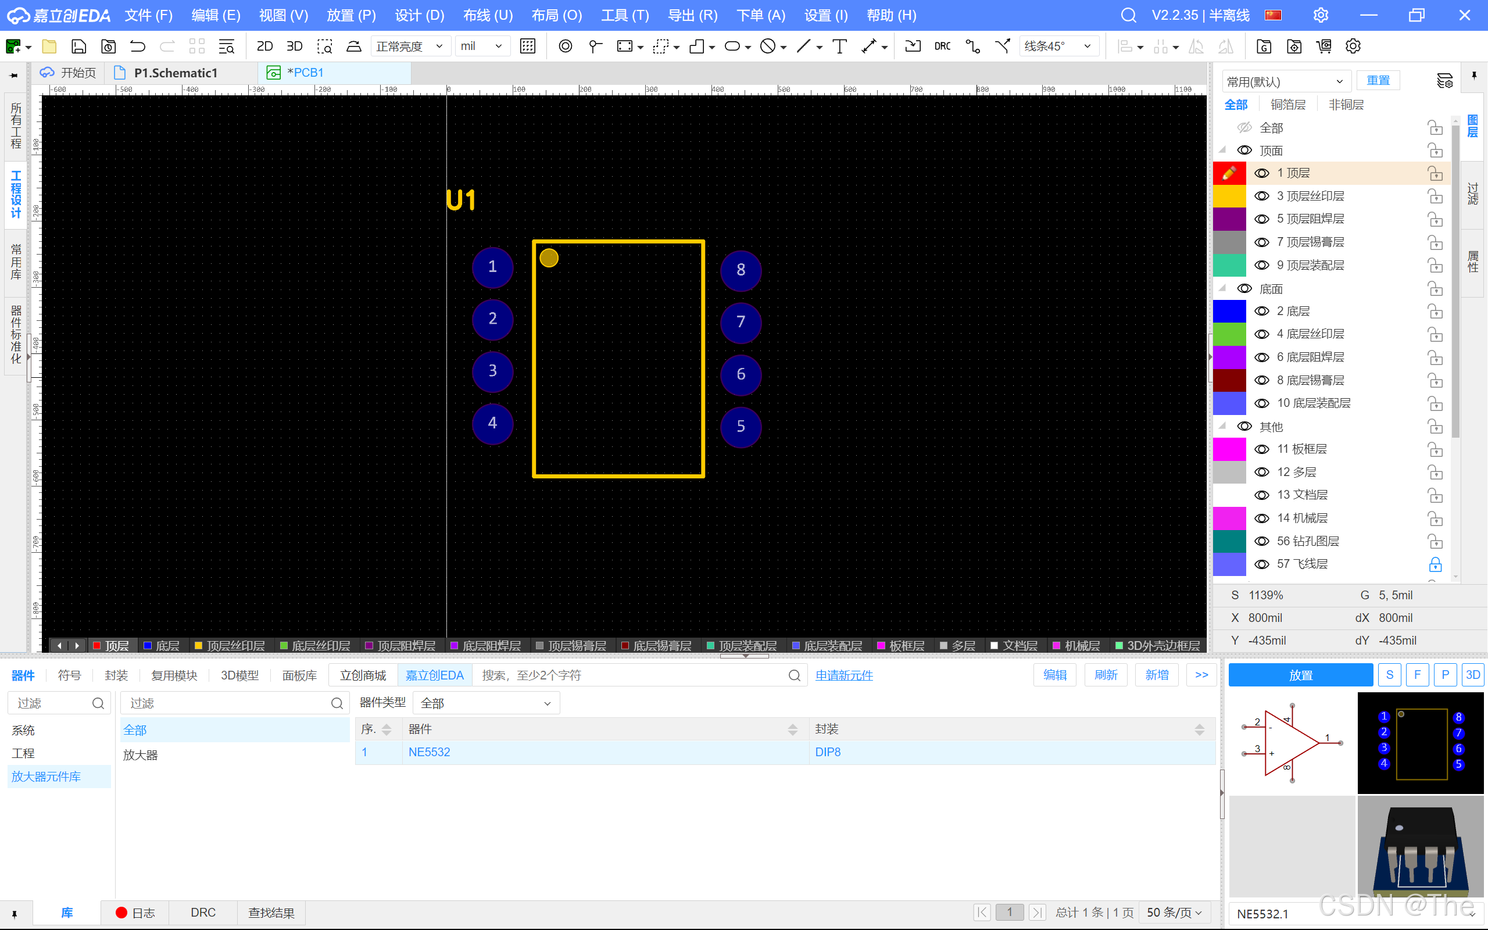The height and width of the screenshot is (930, 1488).
Task: Unlock the 57 飞线层 layer
Action: (1435, 564)
